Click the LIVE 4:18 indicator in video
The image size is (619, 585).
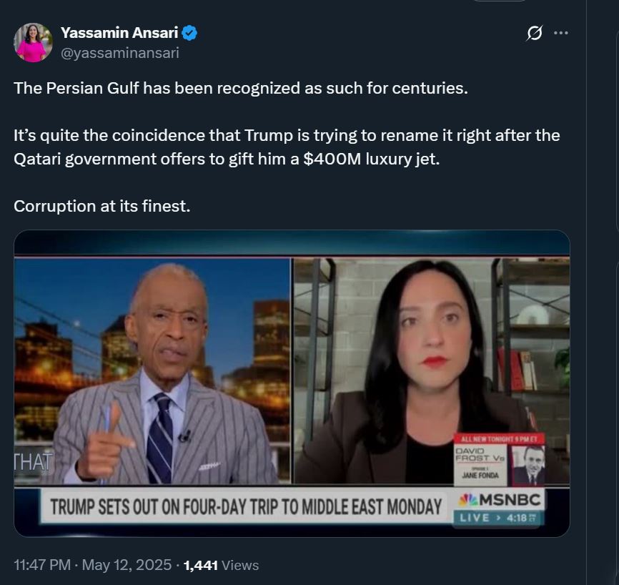coord(498,518)
